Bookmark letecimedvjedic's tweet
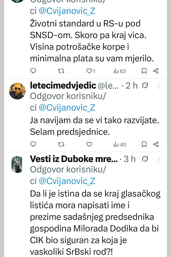 pos(144,144)
